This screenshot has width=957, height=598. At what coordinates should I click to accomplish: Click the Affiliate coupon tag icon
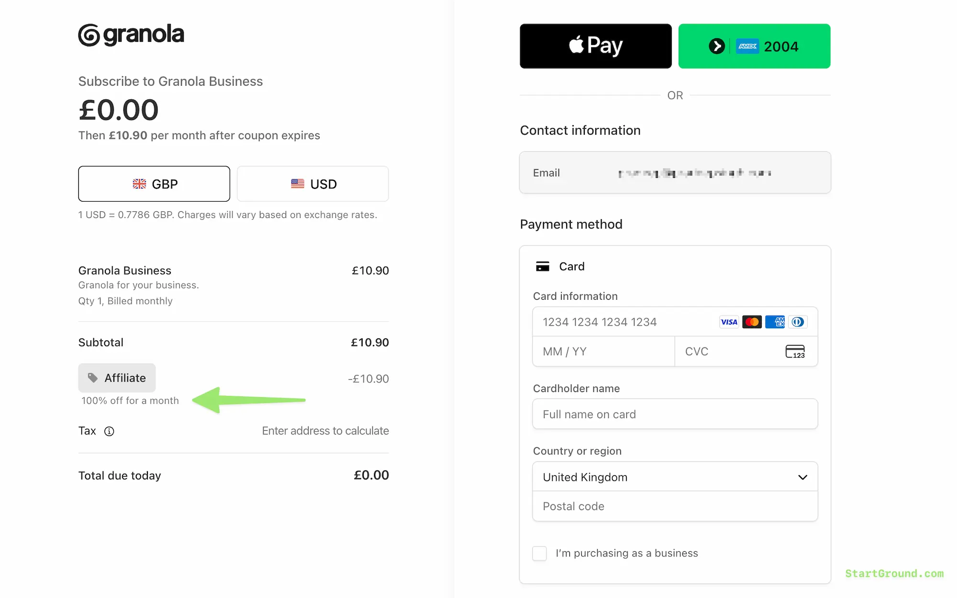pos(93,378)
